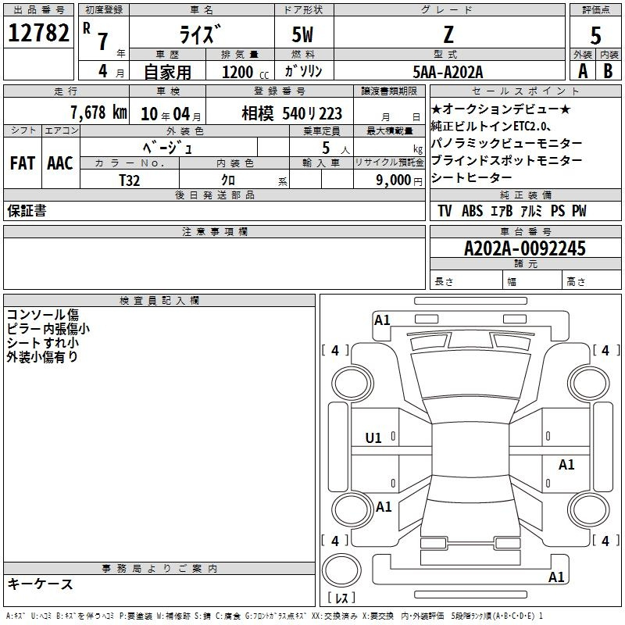Click the exterior grade A cell
Viewport: 625px width, 625px height.
pyautogui.click(x=582, y=70)
